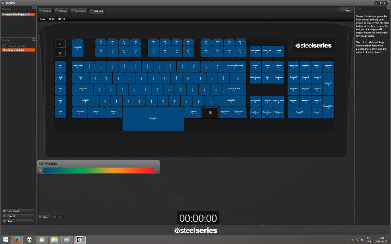Select the L1 layer key

point(60,44)
